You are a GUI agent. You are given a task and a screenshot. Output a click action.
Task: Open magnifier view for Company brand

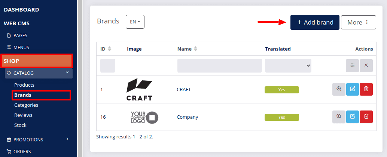pyautogui.click(x=339, y=117)
